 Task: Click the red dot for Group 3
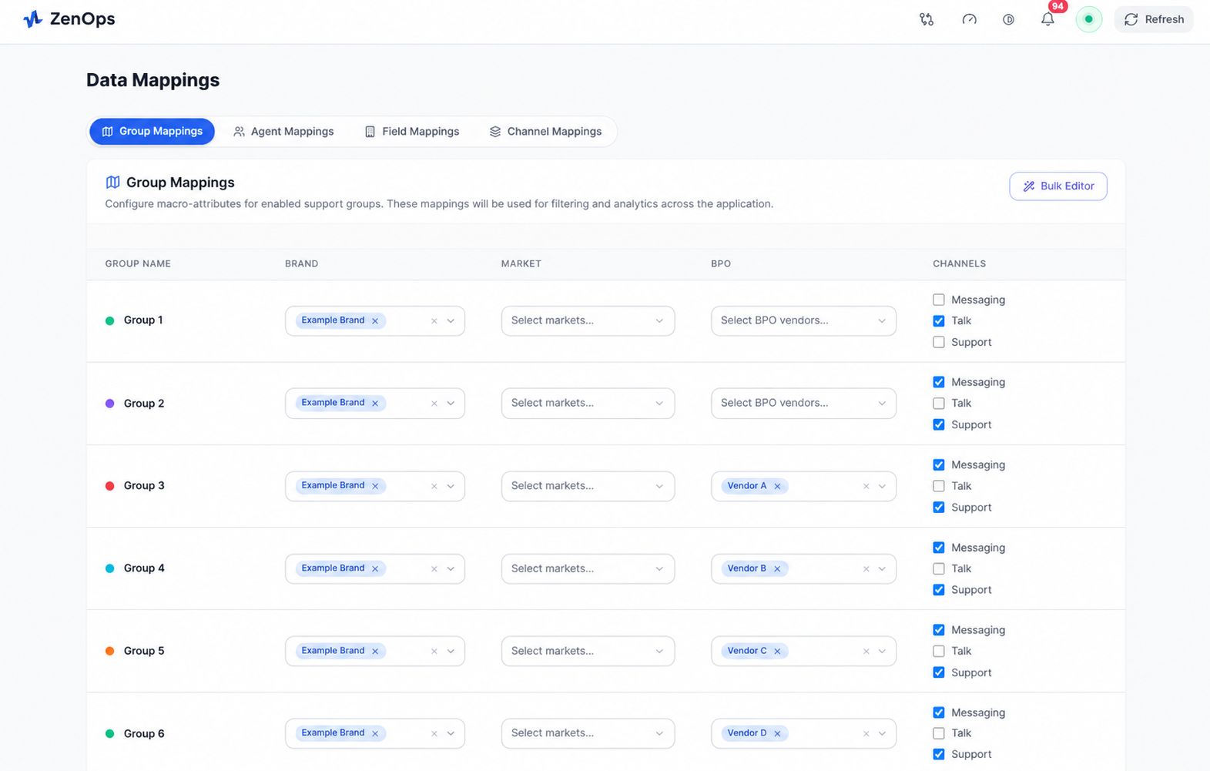pyautogui.click(x=109, y=486)
